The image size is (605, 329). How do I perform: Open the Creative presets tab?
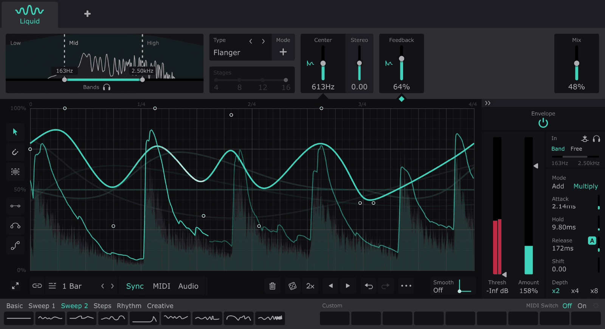(x=160, y=306)
